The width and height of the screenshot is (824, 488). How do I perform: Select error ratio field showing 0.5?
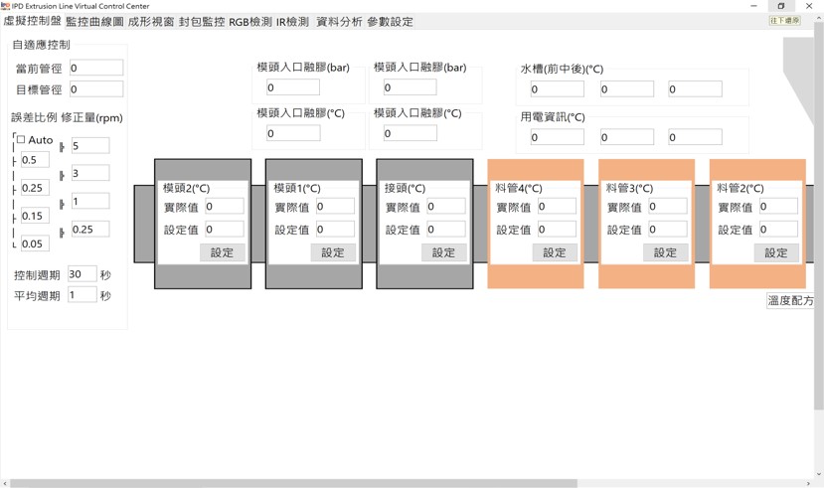[35, 160]
